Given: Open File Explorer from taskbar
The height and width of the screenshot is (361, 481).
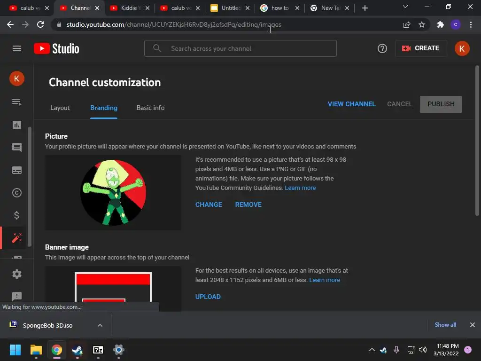Looking at the screenshot, I should (x=36, y=350).
